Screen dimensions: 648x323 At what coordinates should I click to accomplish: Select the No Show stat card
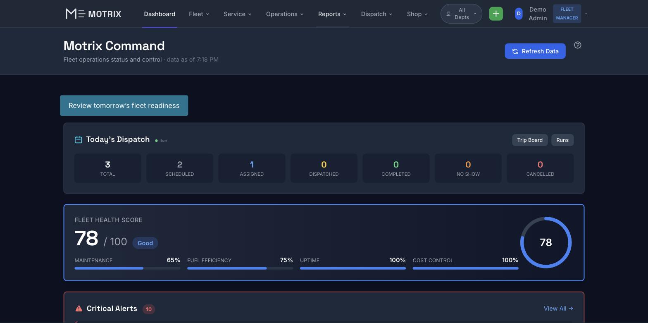(468, 168)
